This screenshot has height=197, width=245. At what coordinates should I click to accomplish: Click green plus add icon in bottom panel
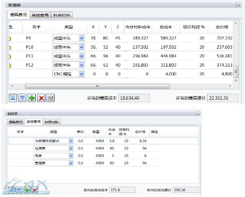click(x=27, y=190)
